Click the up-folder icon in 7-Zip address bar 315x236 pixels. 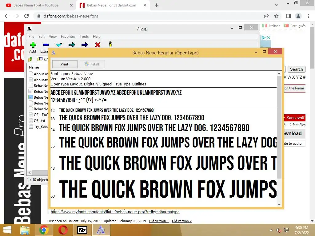(x=30, y=59)
